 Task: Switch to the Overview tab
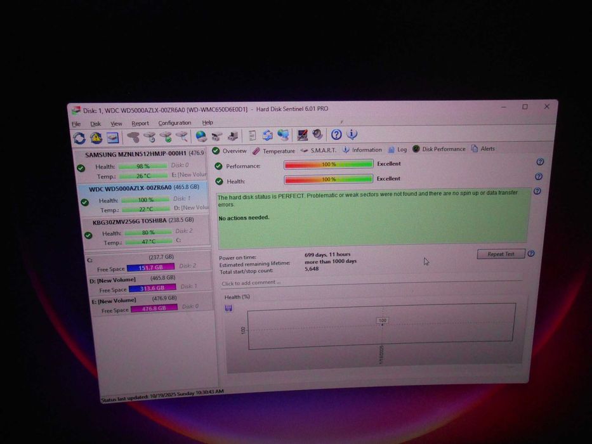(229, 151)
